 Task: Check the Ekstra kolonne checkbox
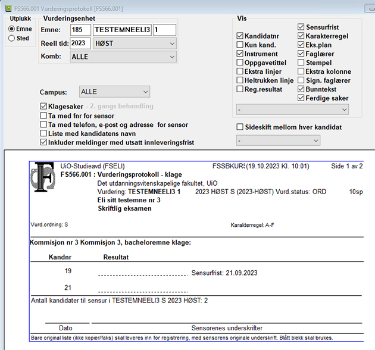click(301, 71)
